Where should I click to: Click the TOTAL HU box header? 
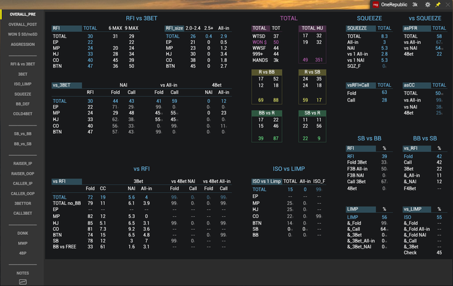[x=313, y=28]
